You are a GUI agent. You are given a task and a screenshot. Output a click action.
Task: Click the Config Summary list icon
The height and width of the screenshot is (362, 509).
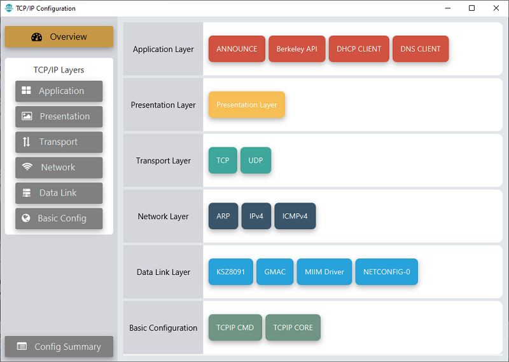point(22,347)
